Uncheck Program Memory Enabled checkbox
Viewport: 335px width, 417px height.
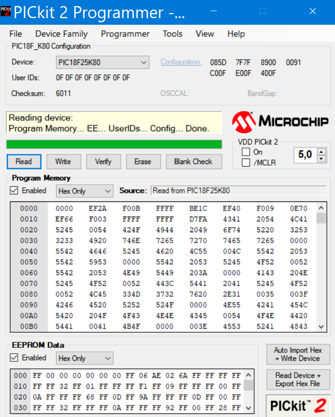pos(15,191)
